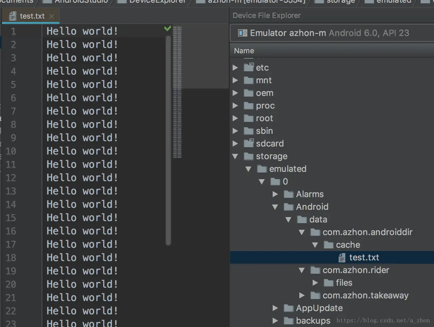Open the Emulator azhon-m device dropdown
This screenshot has height=327, width=434.
click(x=332, y=33)
